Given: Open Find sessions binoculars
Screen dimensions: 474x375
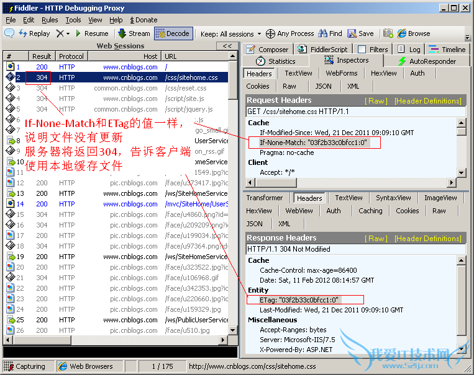Looking at the screenshot, I should (330, 33).
